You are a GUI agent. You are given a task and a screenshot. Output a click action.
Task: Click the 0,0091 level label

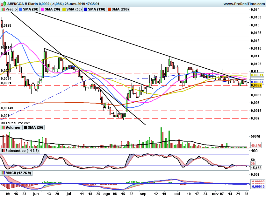[6, 83]
